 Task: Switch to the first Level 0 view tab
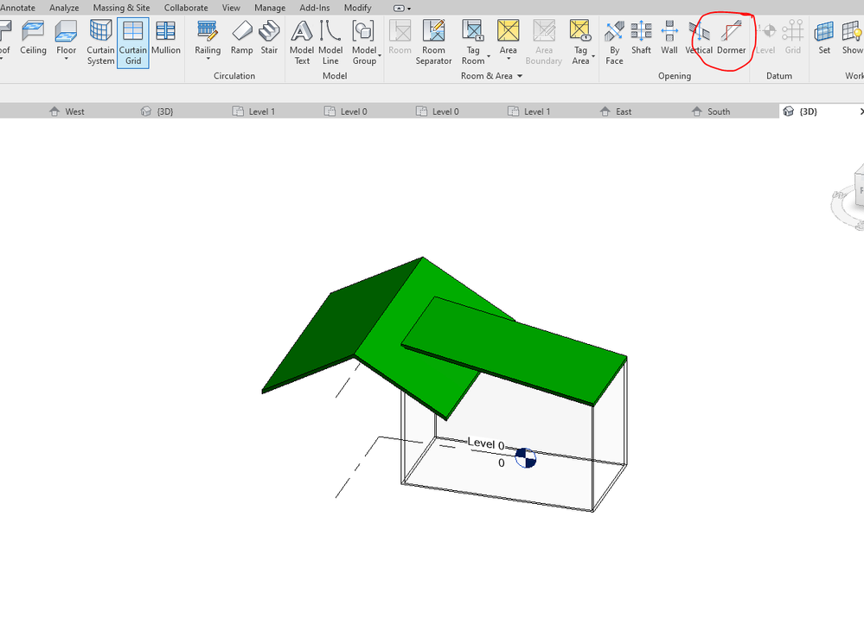pyautogui.click(x=345, y=112)
